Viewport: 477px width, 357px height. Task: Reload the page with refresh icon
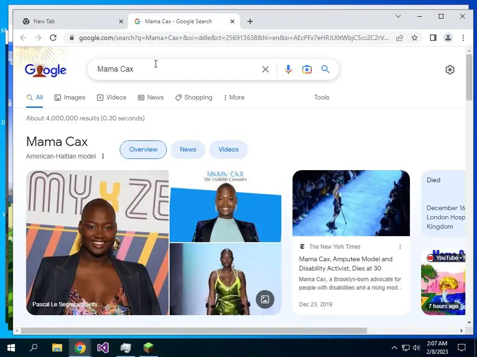coord(53,38)
